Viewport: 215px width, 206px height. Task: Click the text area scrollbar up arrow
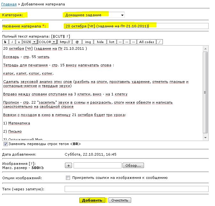click(205, 49)
